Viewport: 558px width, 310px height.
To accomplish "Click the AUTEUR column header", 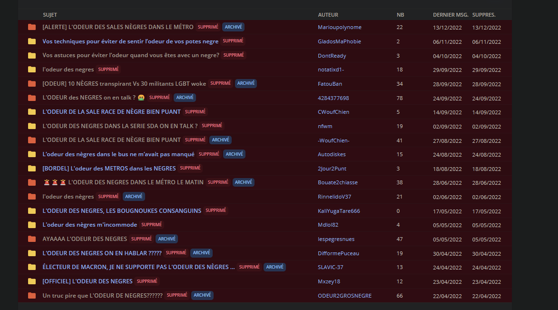I will click(328, 15).
